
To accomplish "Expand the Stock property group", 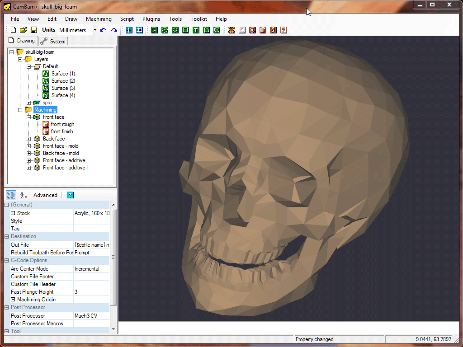I will click(x=13, y=213).
